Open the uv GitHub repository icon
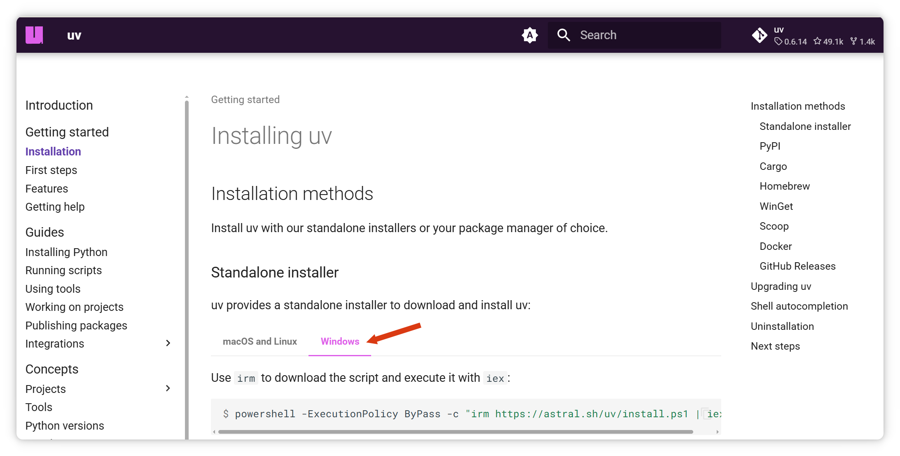Image resolution: width=900 pixels, height=456 pixels. (x=759, y=35)
